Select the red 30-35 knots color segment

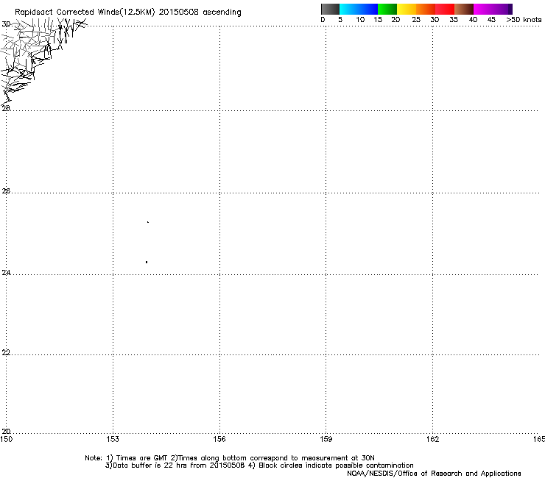point(445,9)
